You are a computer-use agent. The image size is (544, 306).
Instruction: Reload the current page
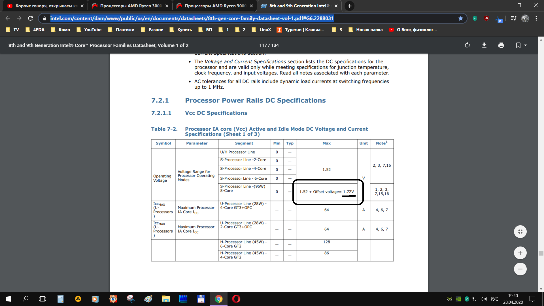[x=30, y=18]
